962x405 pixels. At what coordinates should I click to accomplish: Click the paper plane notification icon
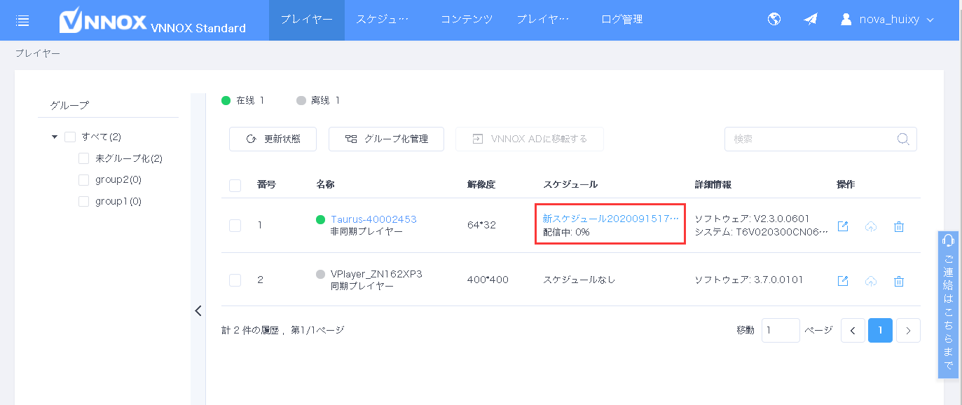pyautogui.click(x=811, y=20)
